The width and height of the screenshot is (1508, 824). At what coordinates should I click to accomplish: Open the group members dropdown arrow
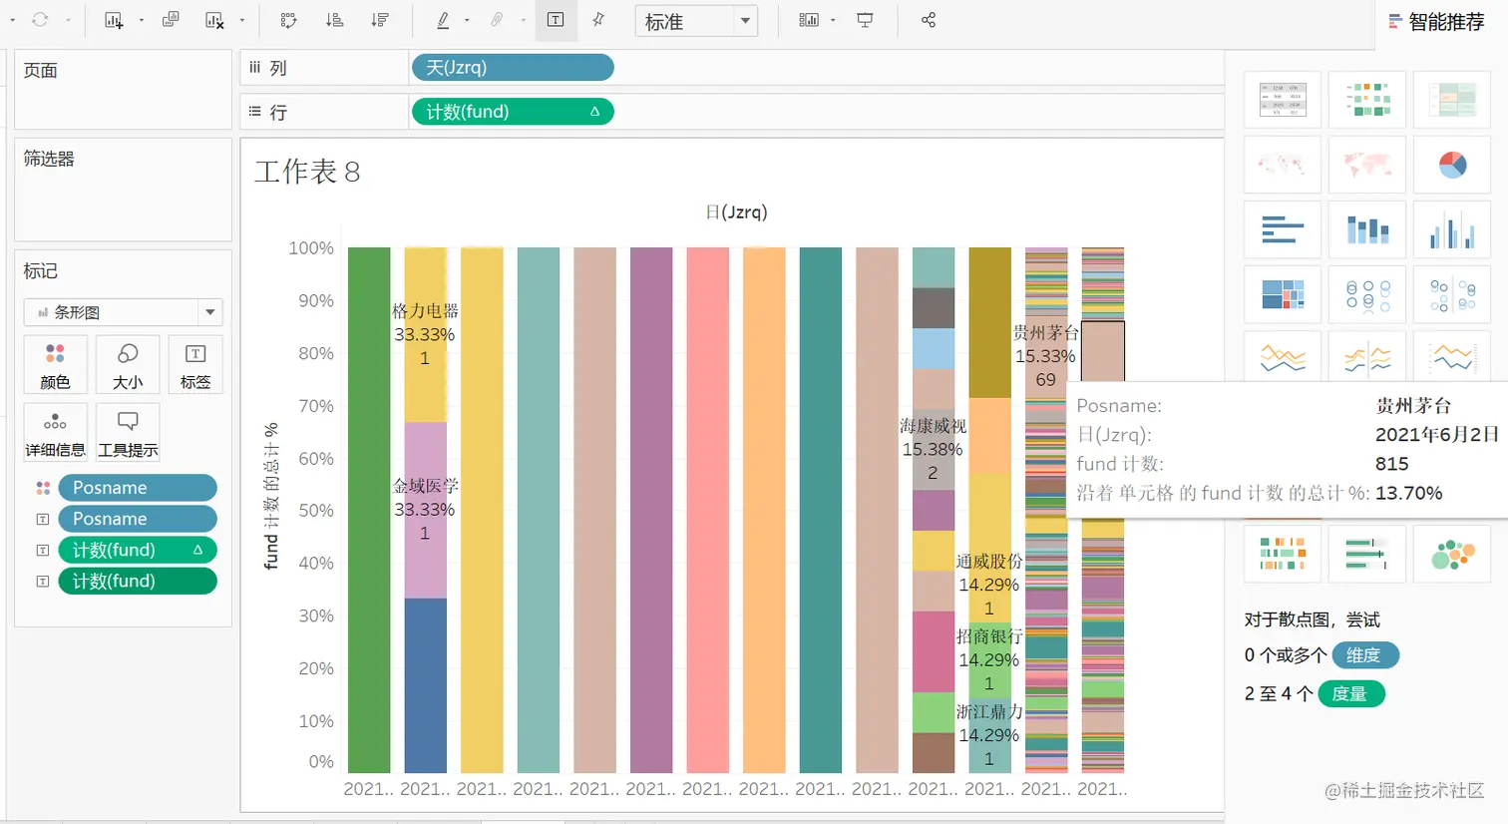[523, 20]
